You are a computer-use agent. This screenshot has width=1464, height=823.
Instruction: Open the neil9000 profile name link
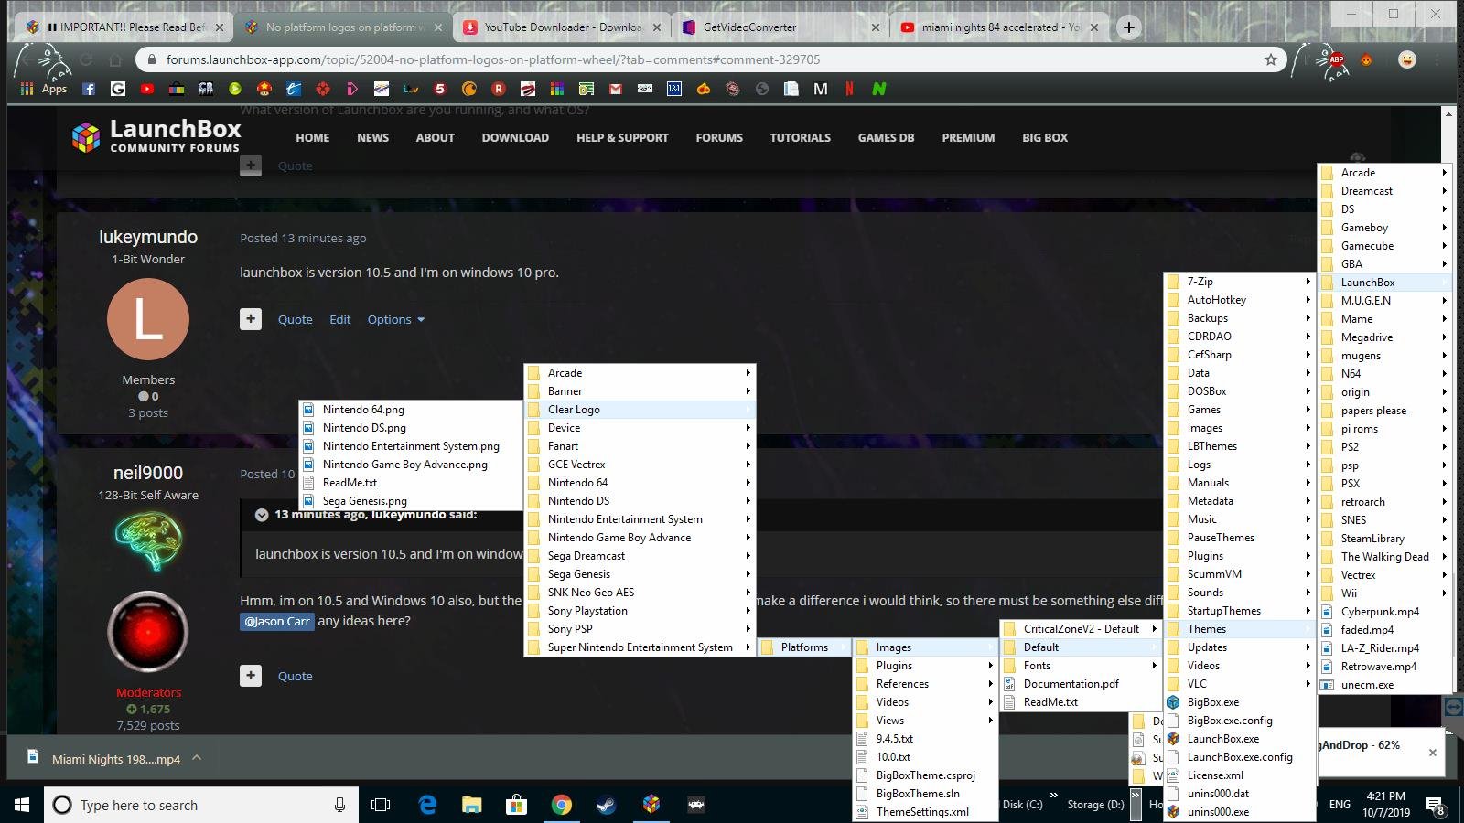[x=148, y=473]
